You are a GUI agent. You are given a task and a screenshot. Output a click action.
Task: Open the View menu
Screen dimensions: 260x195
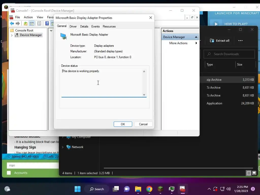coord(40,17)
